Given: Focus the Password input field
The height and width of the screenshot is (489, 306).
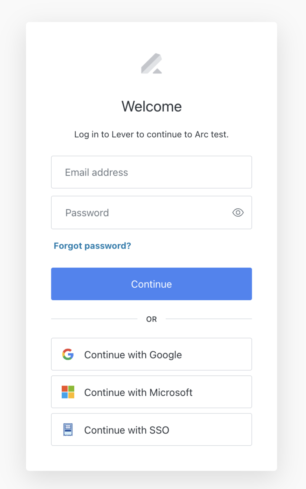Looking at the screenshot, I should [141, 212].
